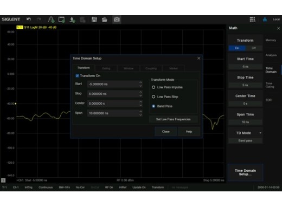
Task: Click BW=10 k in the status bar
Action: click(64, 188)
